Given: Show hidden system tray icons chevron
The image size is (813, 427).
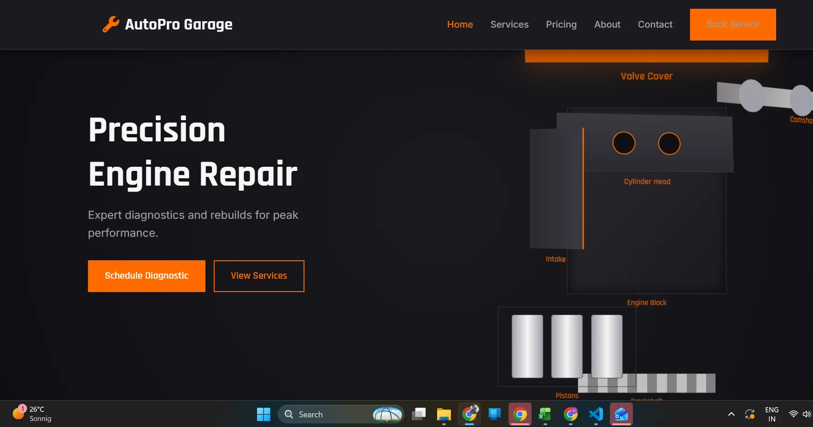Looking at the screenshot, I should point(731,414).
